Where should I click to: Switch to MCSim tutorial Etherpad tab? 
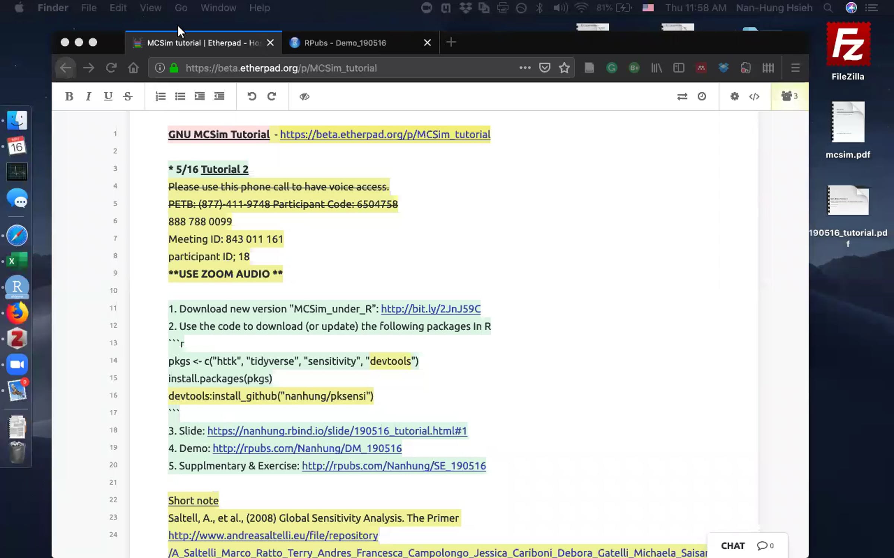coord(203,43)
